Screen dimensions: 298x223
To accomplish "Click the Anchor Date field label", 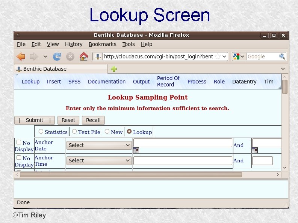I will click(x=44, y=146).
